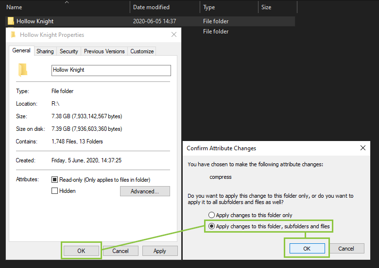
Task: Close the Hollow Knight Properties dialog
Action: (174, 34)
